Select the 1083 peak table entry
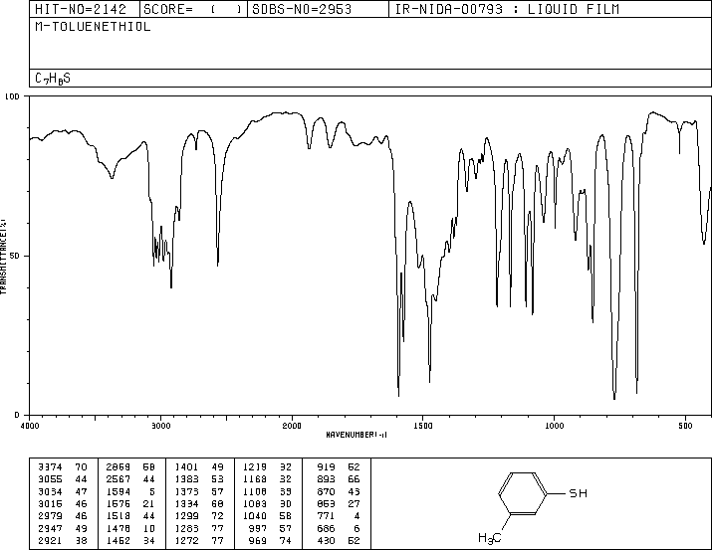The height and width of the screenshot is (550, 712). click(x=268, y=503)
